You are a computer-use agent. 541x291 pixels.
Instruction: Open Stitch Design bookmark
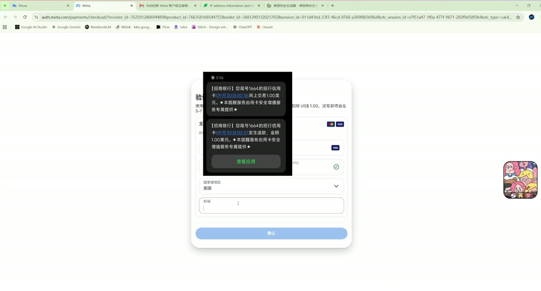[210, 27]
